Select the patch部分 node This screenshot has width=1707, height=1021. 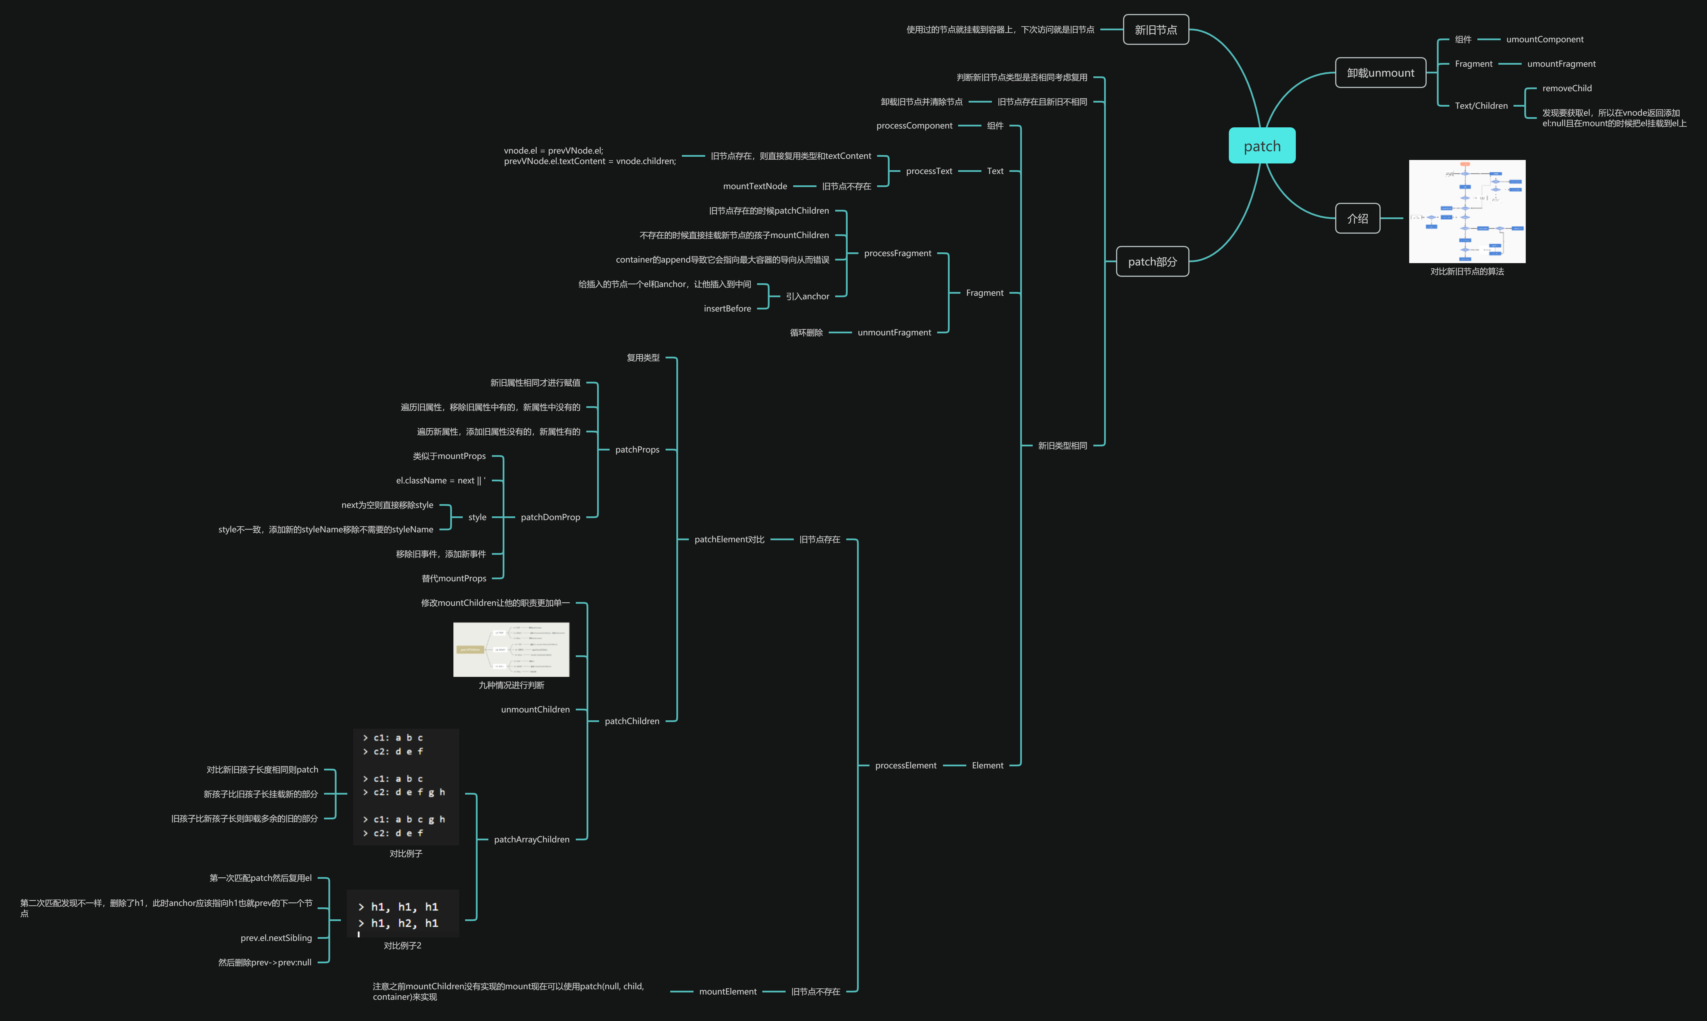coord(1152,261)
